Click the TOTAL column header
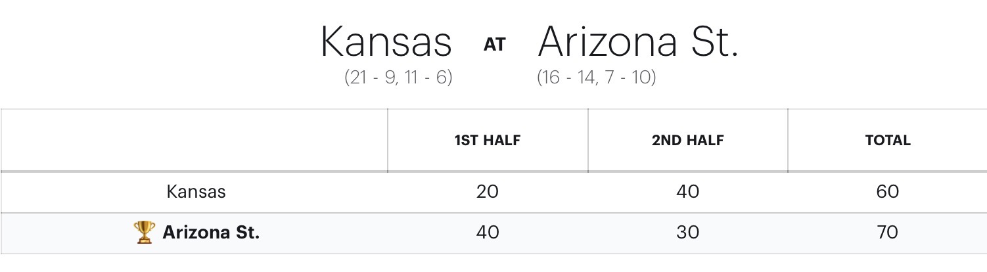 tap(887, 141)
